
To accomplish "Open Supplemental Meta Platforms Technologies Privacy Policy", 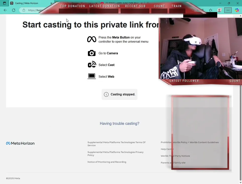I will tap(115, 154).
